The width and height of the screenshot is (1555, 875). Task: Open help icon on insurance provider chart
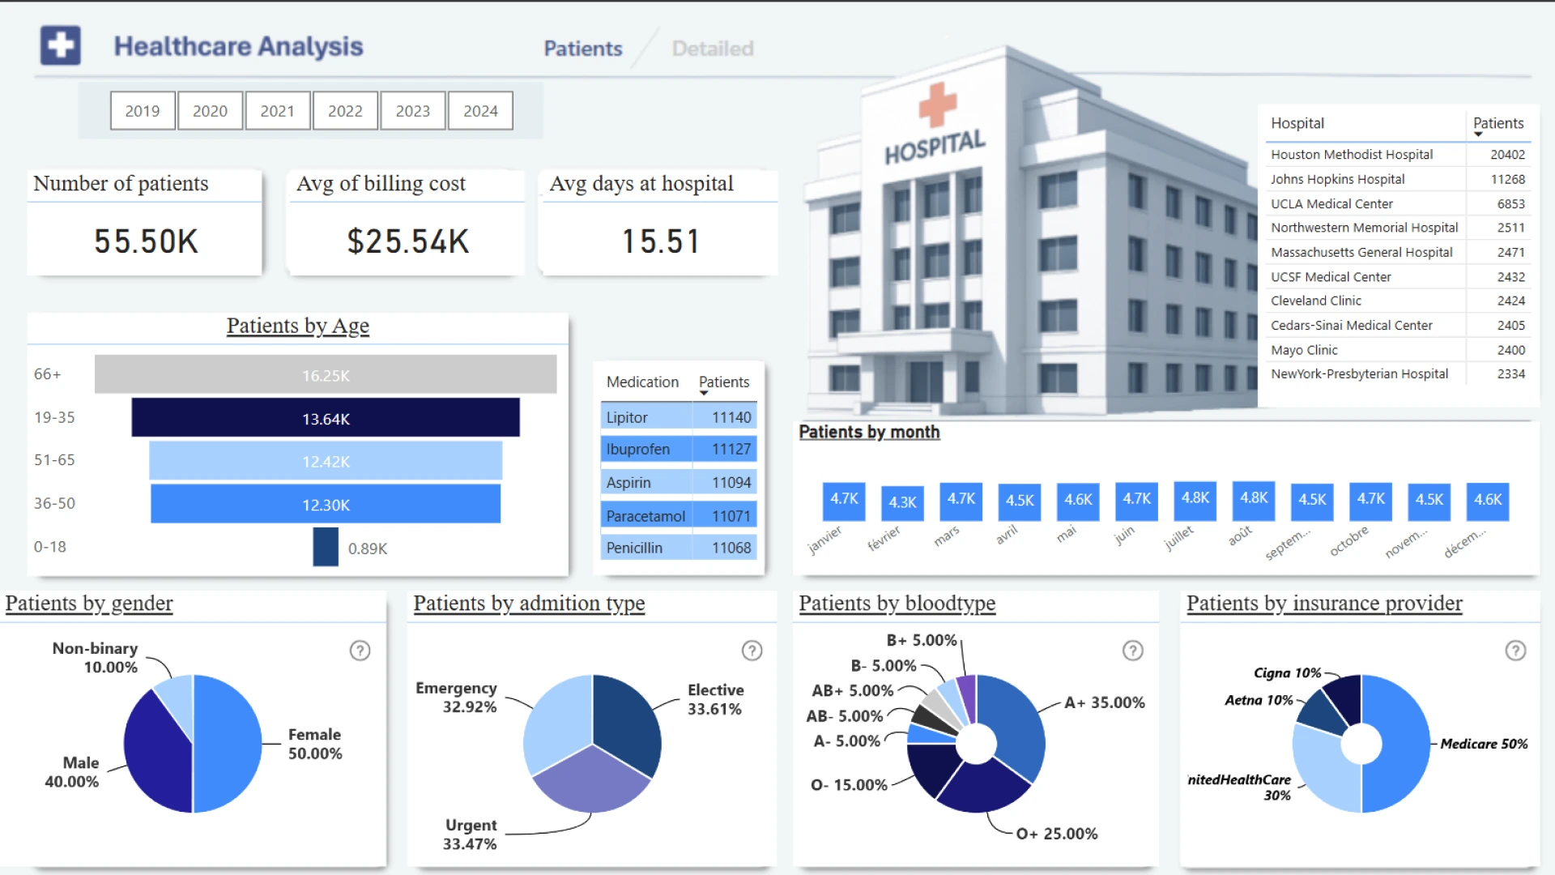coord(1515,651)
